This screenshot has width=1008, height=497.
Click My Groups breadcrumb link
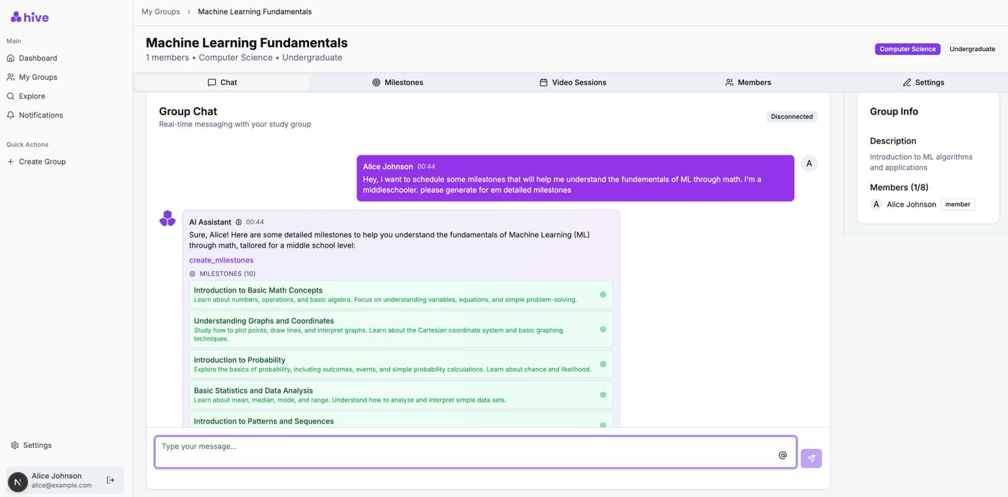161,11
